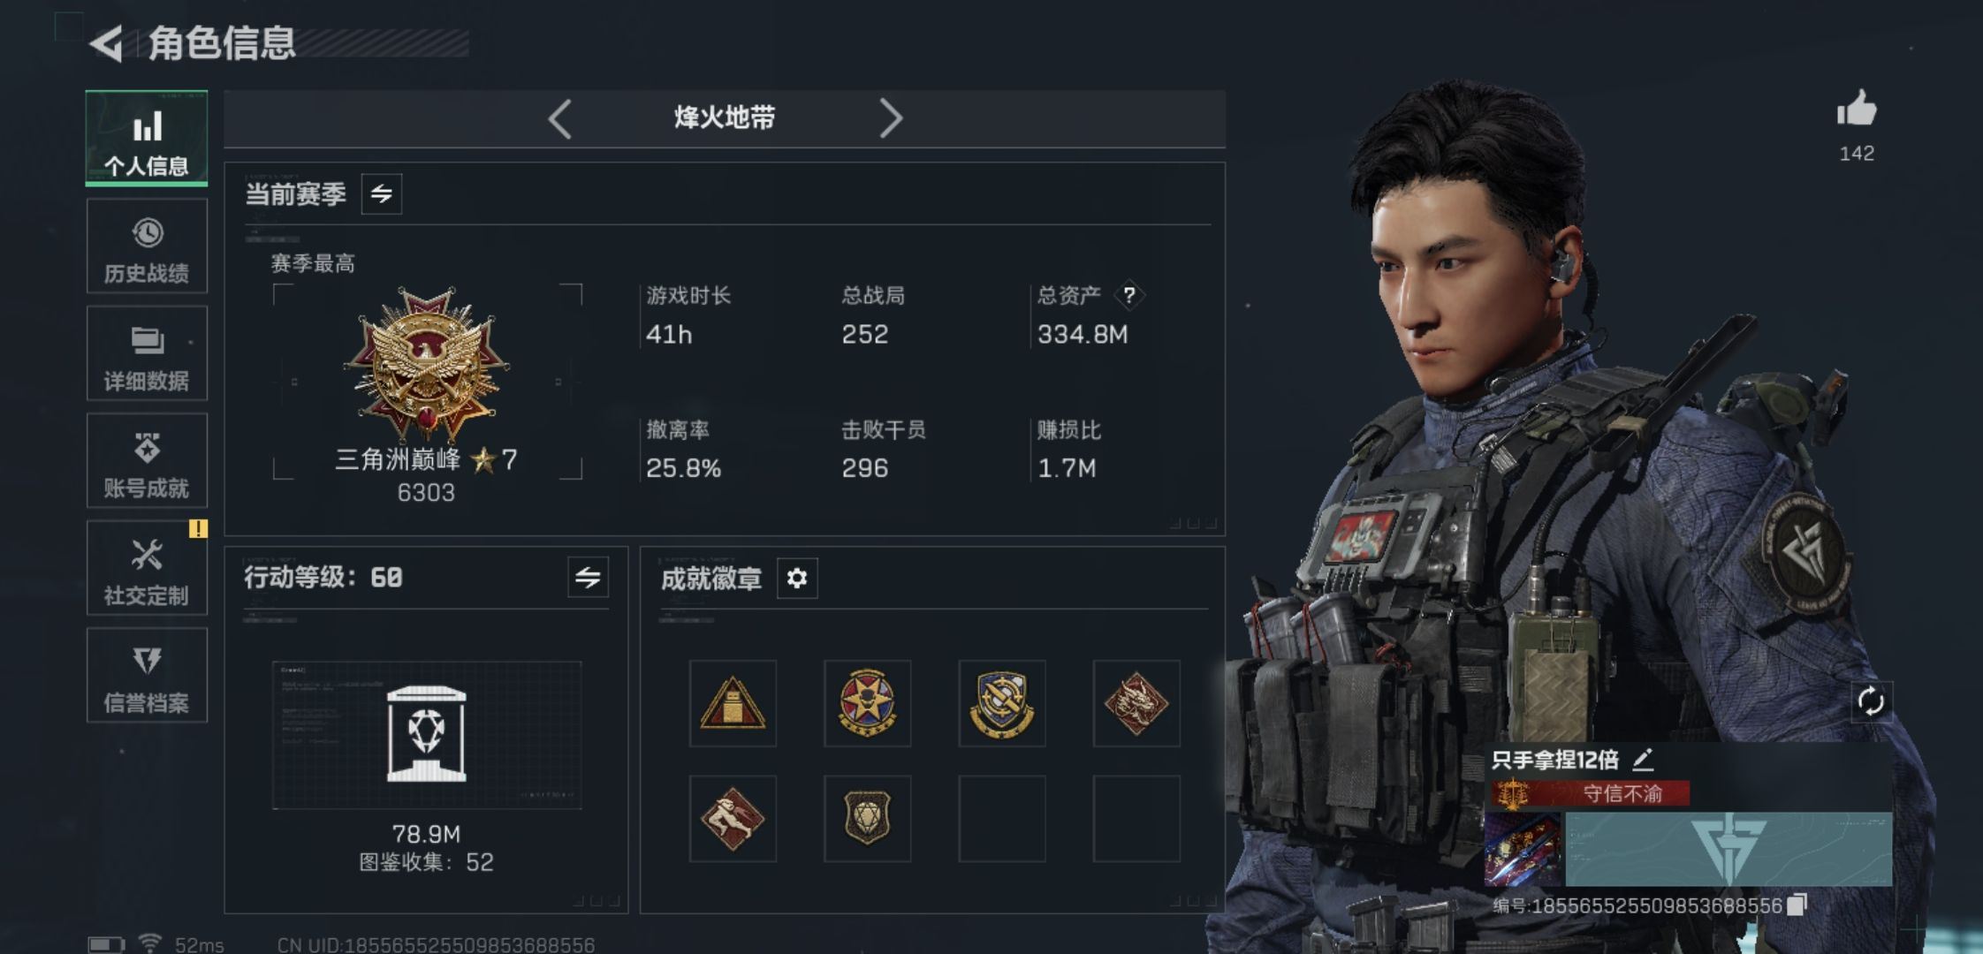Viewport: 1983px width, 954px height.
Task: Open 社交定制 sidebar section
Action: click(x=147, y=568)
